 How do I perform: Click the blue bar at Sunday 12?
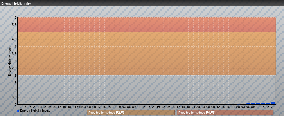pyautogui.click(x=258, y=104)
